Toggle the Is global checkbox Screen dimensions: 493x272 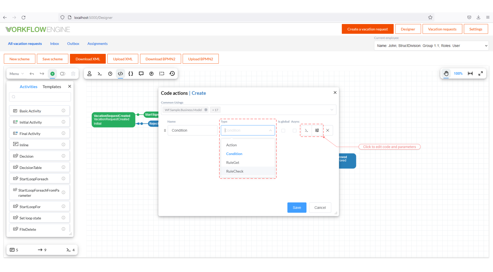[x=283, y=131]
